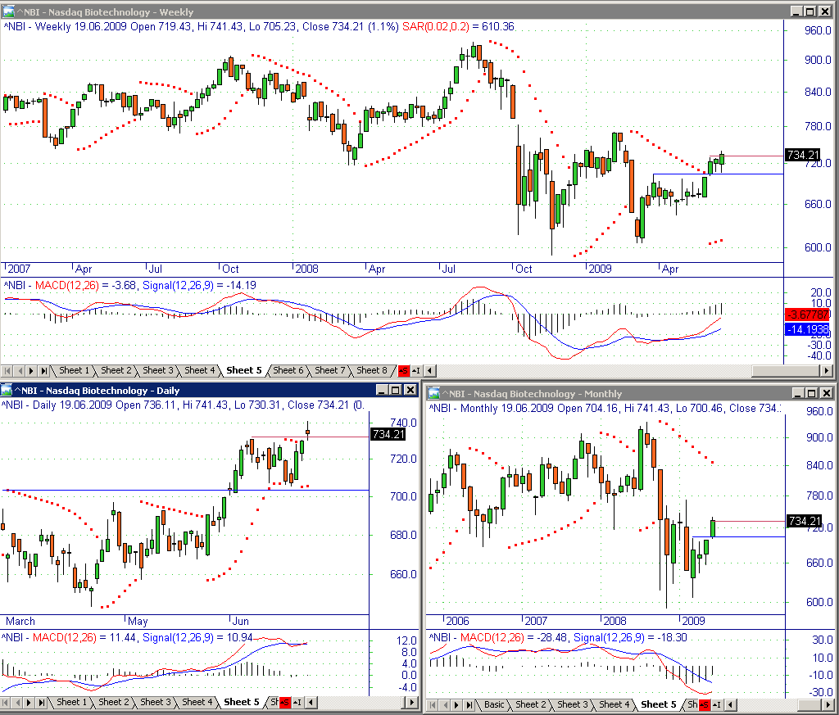Minimize the Monthly chart window
This screenshot has width=839, height=715.
click(798, 393)
